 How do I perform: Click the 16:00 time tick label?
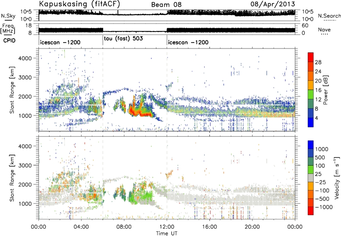click(209, 227)
